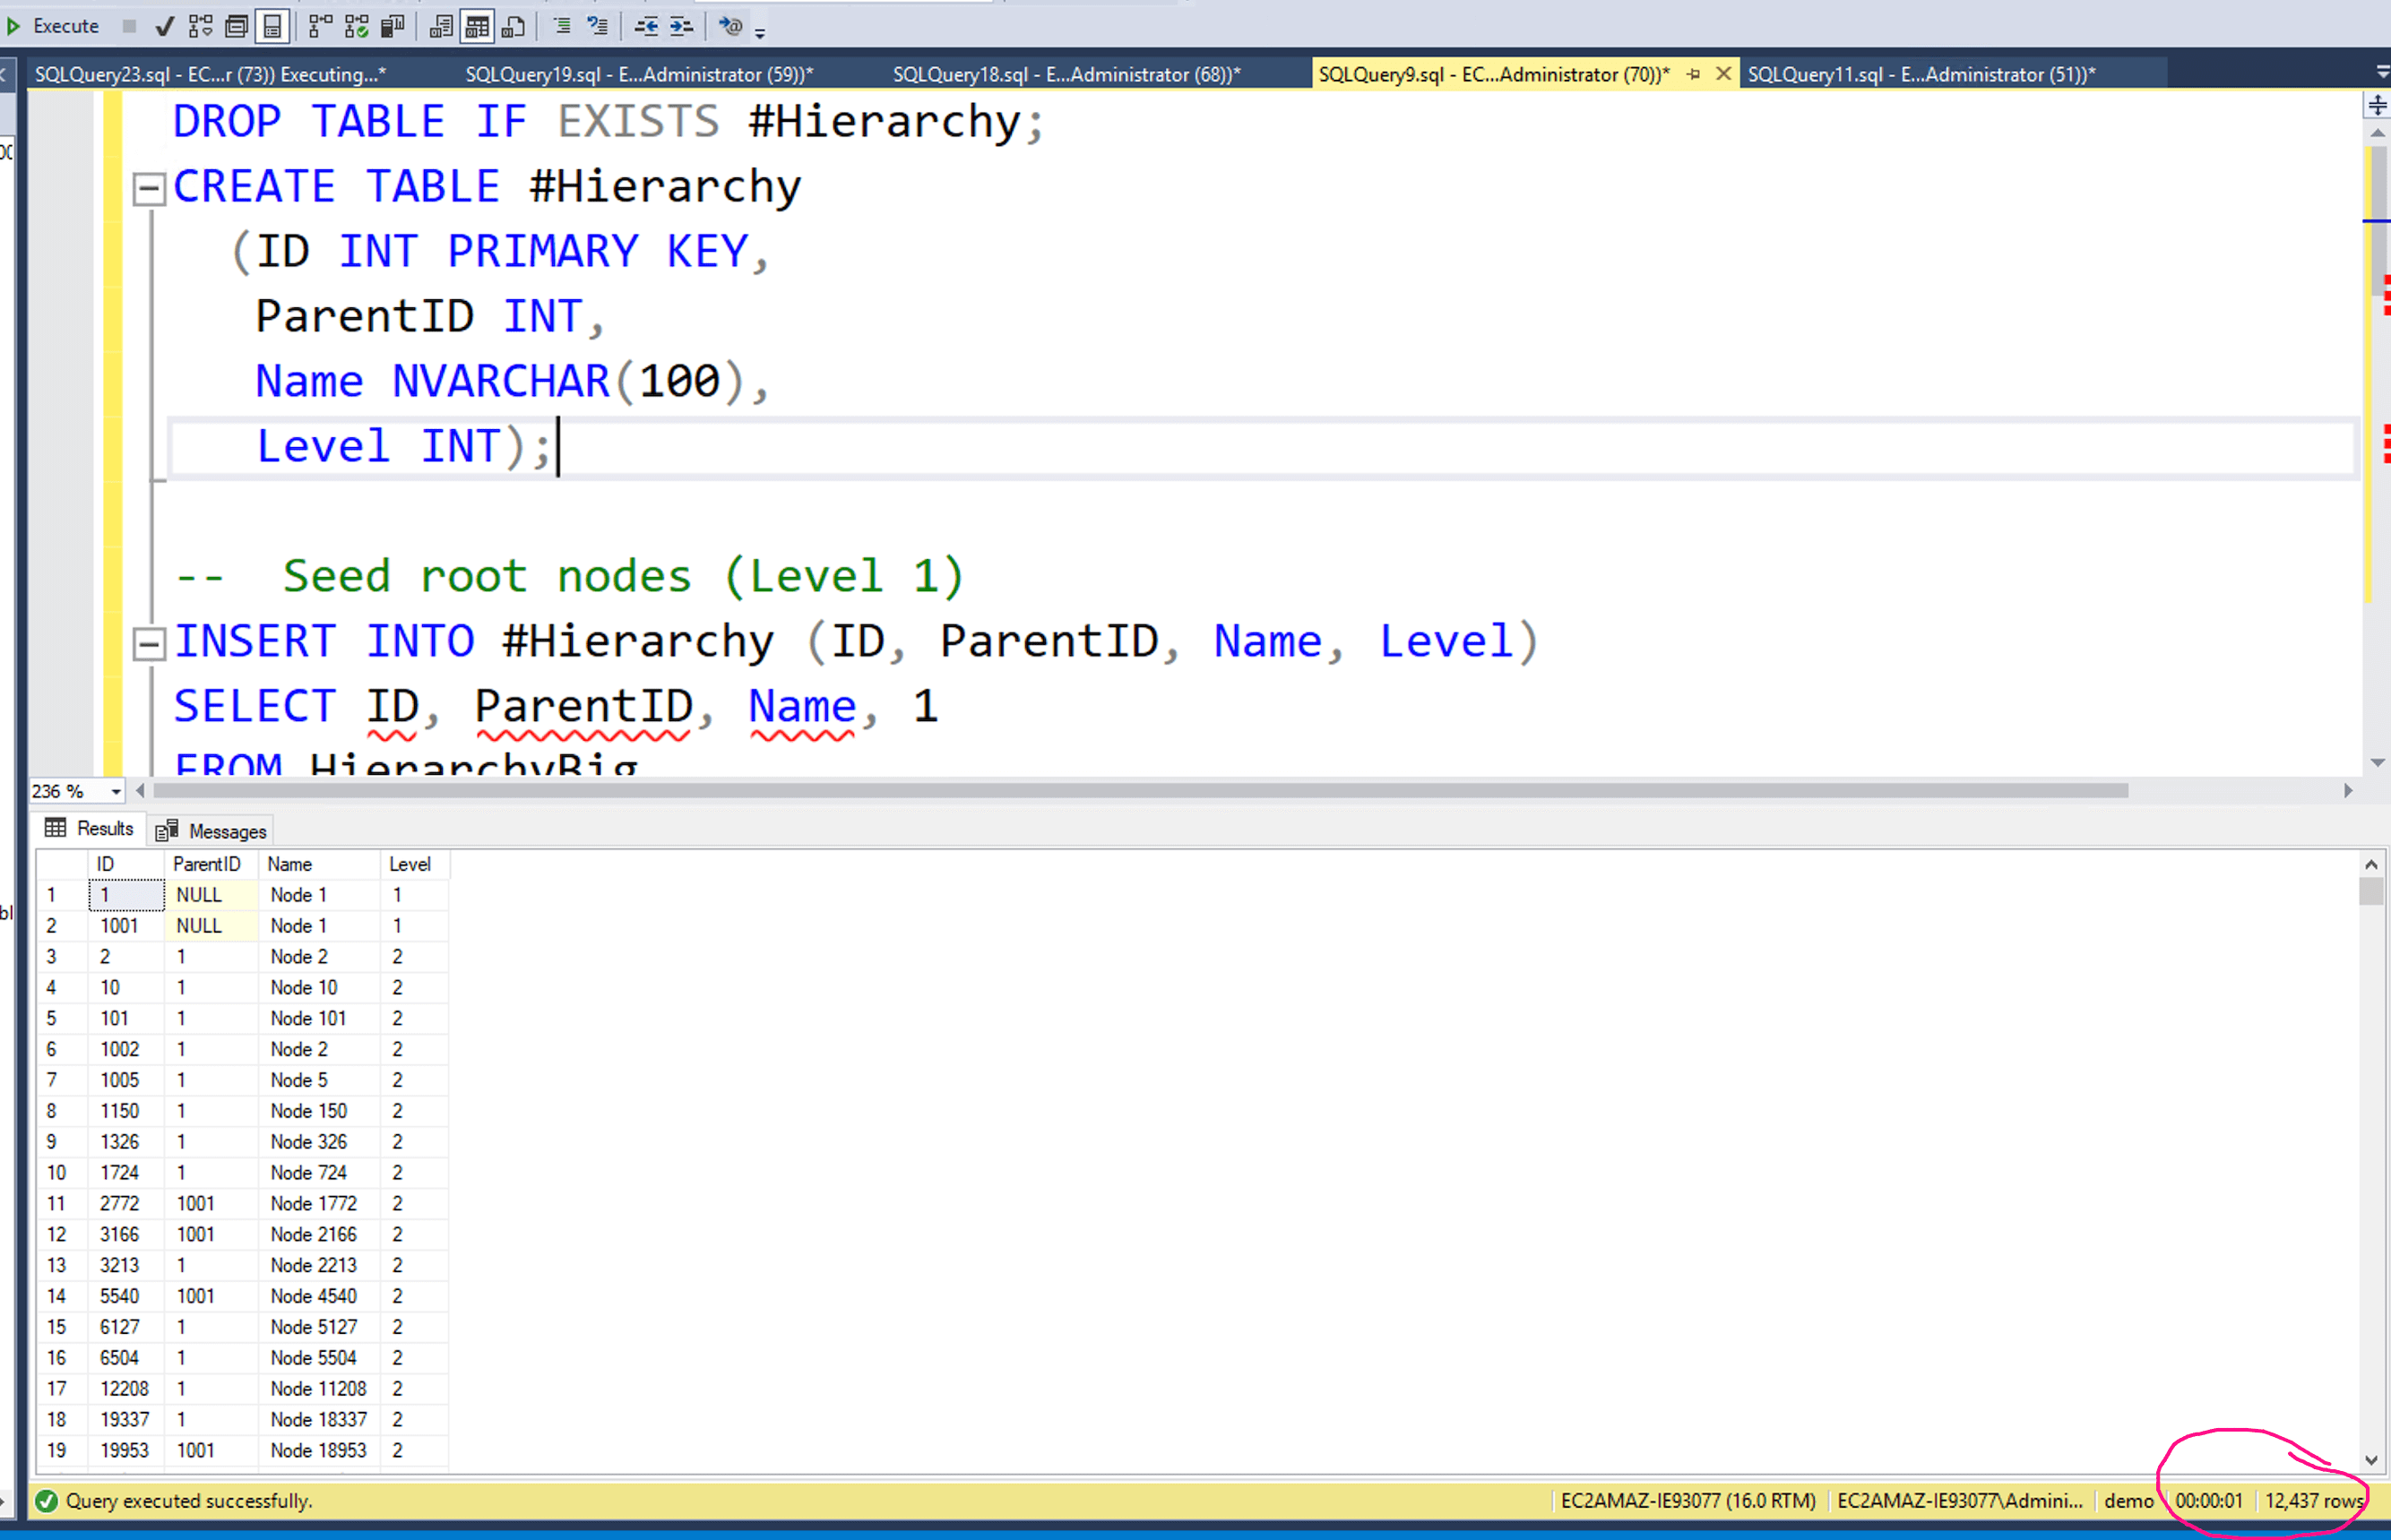
Task: Click Decrease Indent toolbar icon
Action: click(646, 26)
